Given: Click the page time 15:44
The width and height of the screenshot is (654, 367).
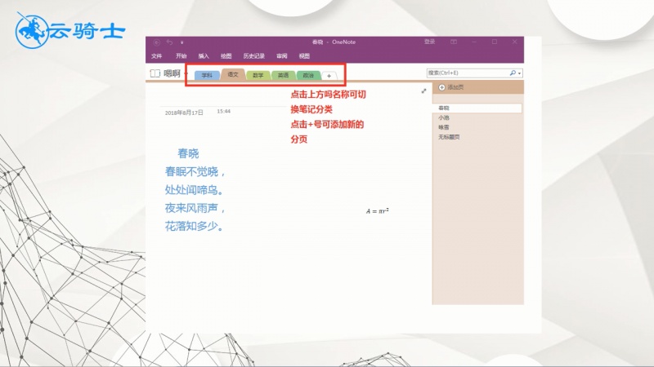Looking at the screenshot, I should click(x=223, y=111).
